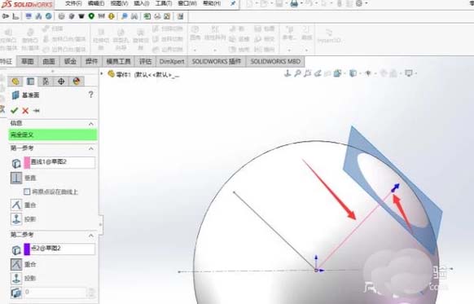Click the Previous View icon in the view toolbar
This screenshot has width=474, height=304.
pyautogui.click(x=307, y=73)
